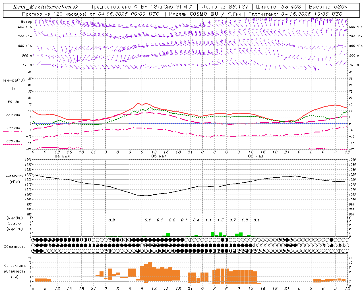
Task: Click the 1040 tick on left pressure axis
Action: click(29, 160)
